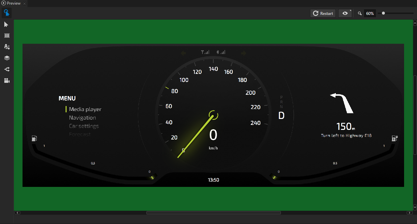The height and width of the screenshot is (224, 417).
Task: Select the Interact mode tool
Action: point(6,13)
